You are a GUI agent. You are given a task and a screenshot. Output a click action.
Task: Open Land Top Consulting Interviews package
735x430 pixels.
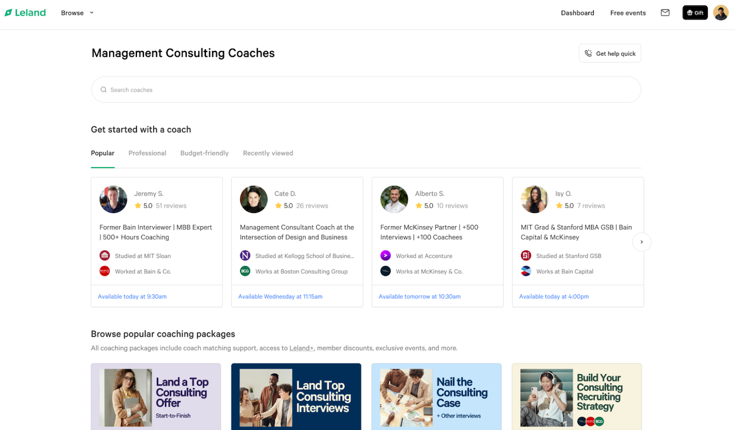296,396
